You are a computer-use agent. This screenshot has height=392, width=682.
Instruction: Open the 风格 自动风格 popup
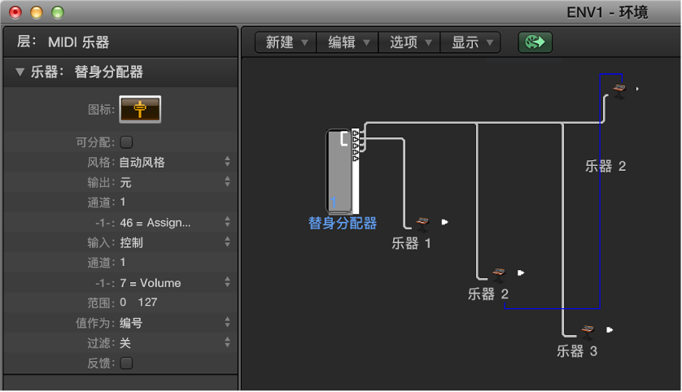pos(175,162)
